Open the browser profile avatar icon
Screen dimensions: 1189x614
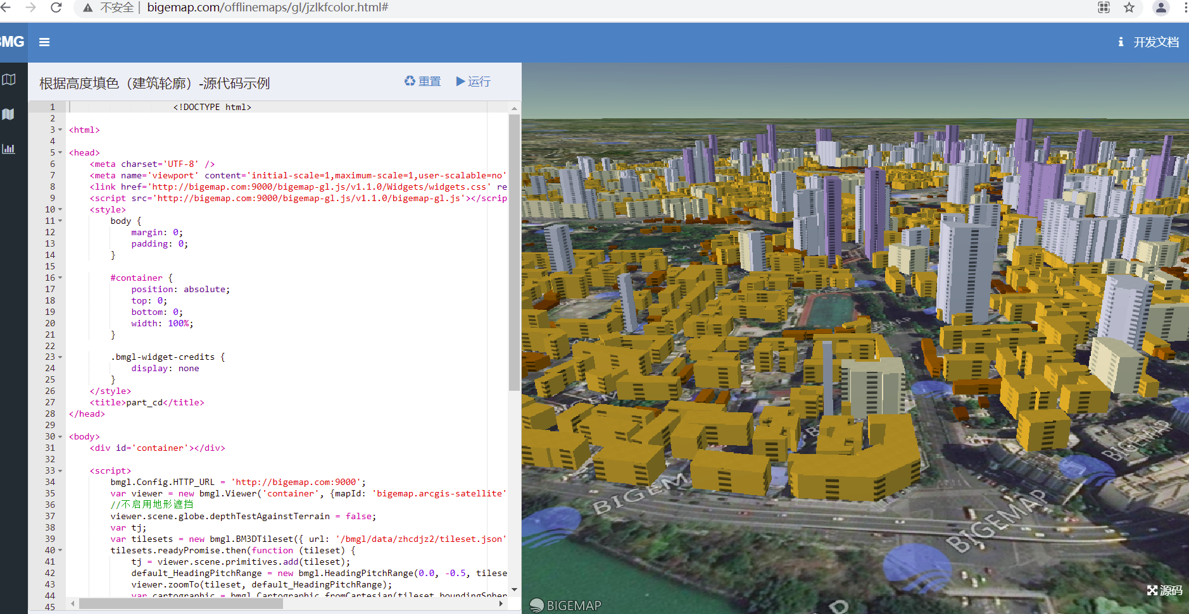click(x=1161, y=8)
